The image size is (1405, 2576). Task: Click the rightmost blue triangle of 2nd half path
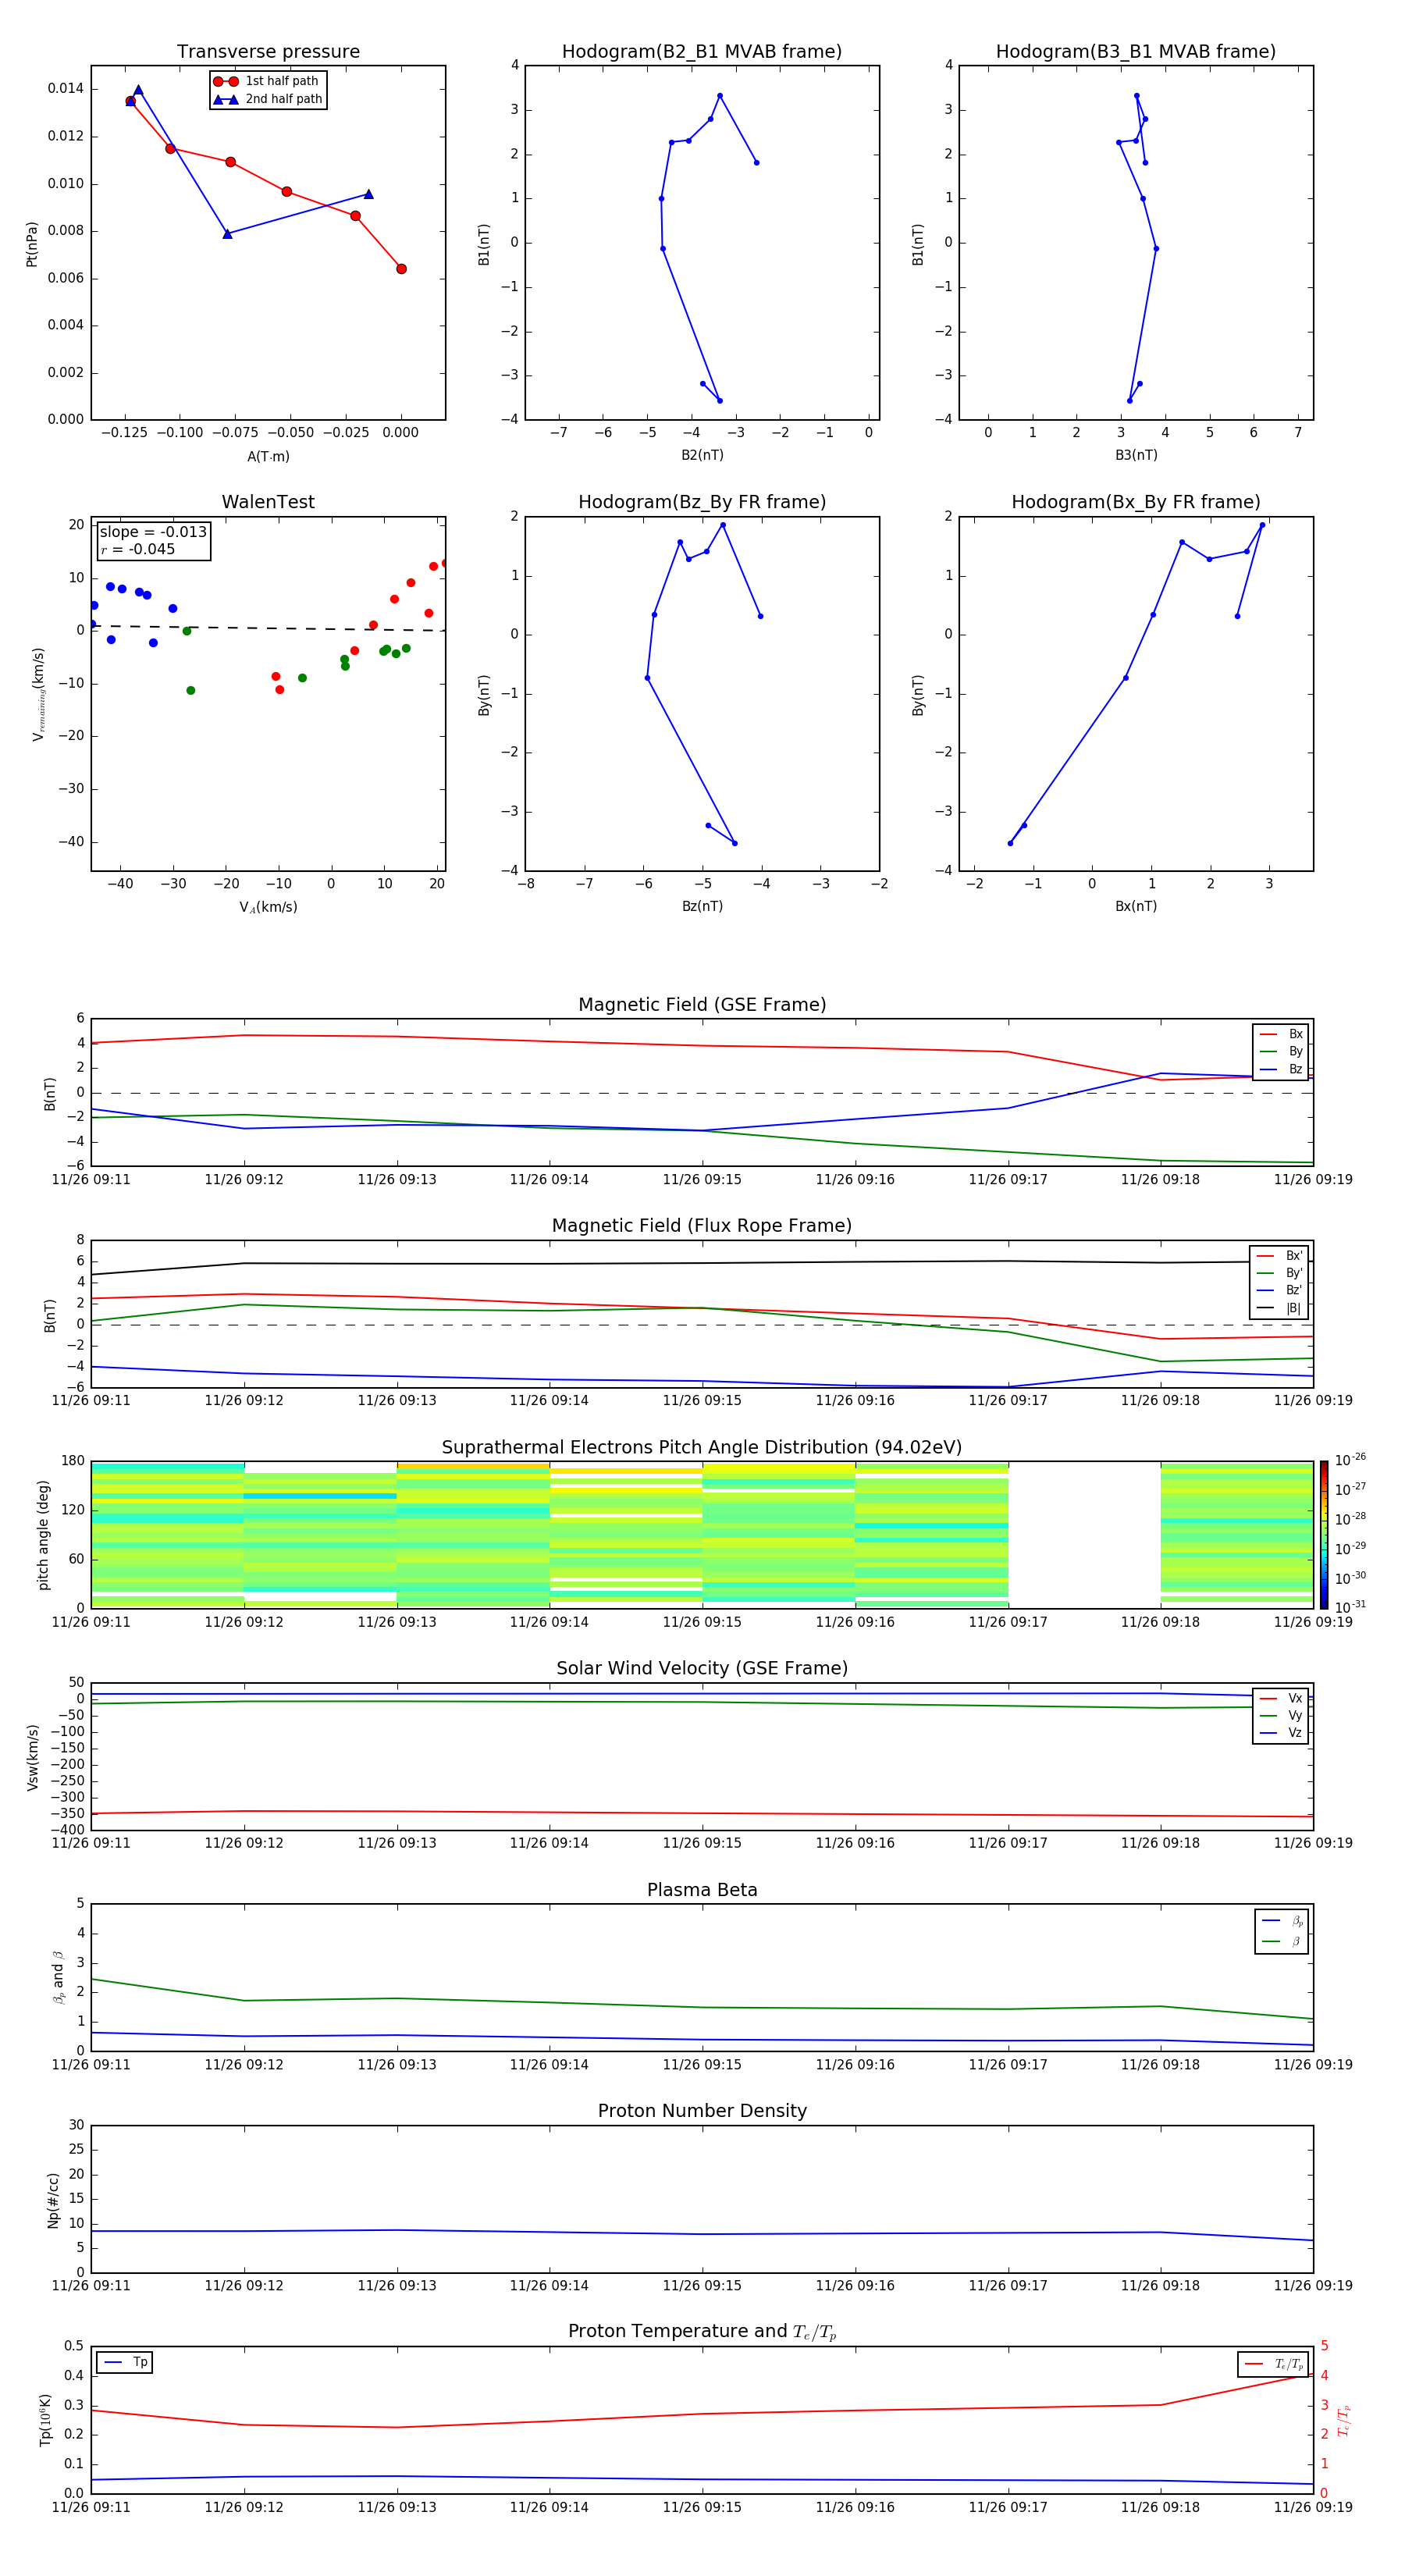(368, 194)
